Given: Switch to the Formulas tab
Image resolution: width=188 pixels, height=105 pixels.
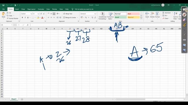Looking at the screenshot, I should click(41, 9).
